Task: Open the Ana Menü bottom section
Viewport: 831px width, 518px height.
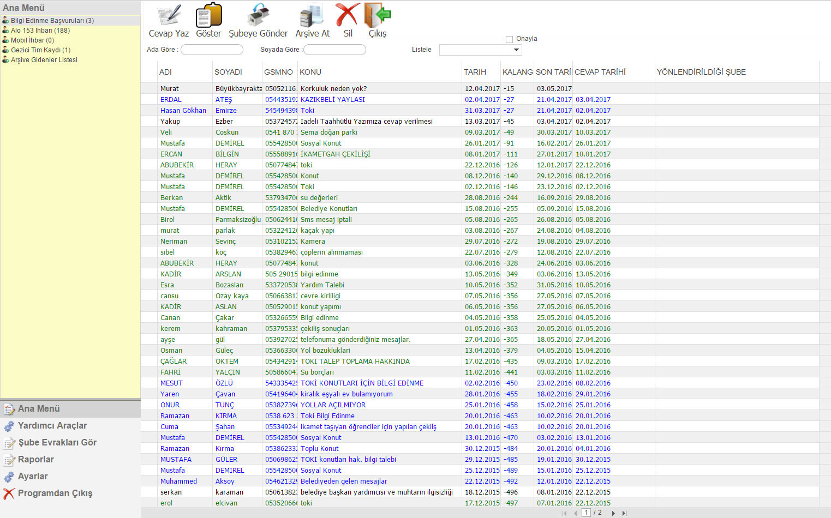Action: point(70,409)
